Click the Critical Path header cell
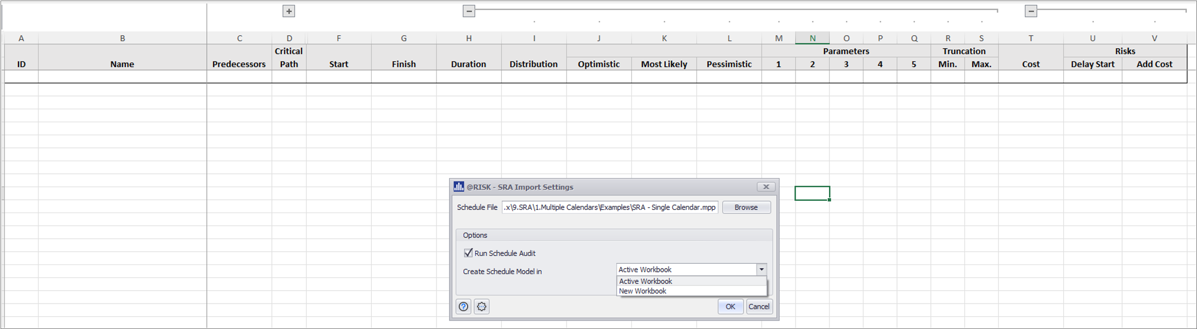This screenshot has height=329, width=1197. (x=288, y=57)
